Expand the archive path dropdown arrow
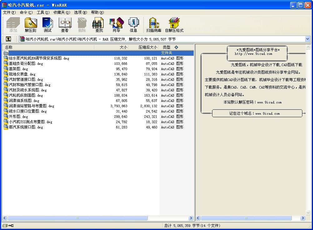313x230 pixels. [307, 39]
